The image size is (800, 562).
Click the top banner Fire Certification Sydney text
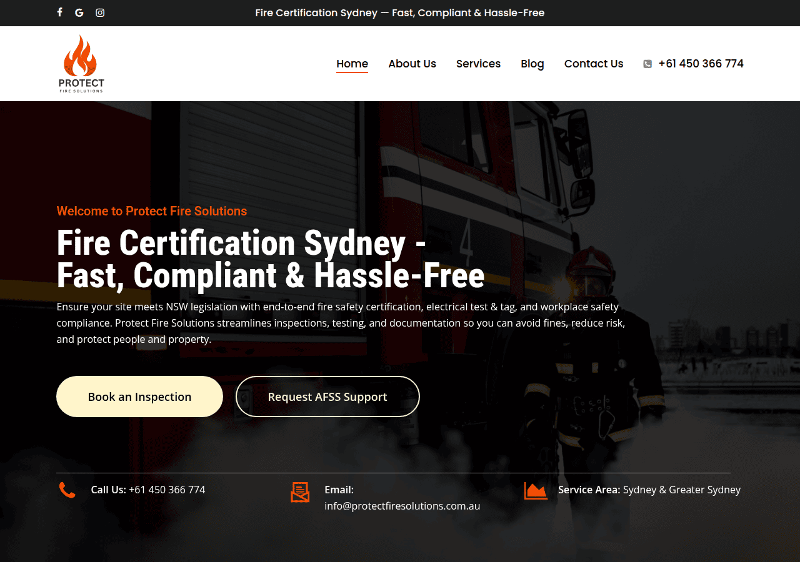(400, 12)
